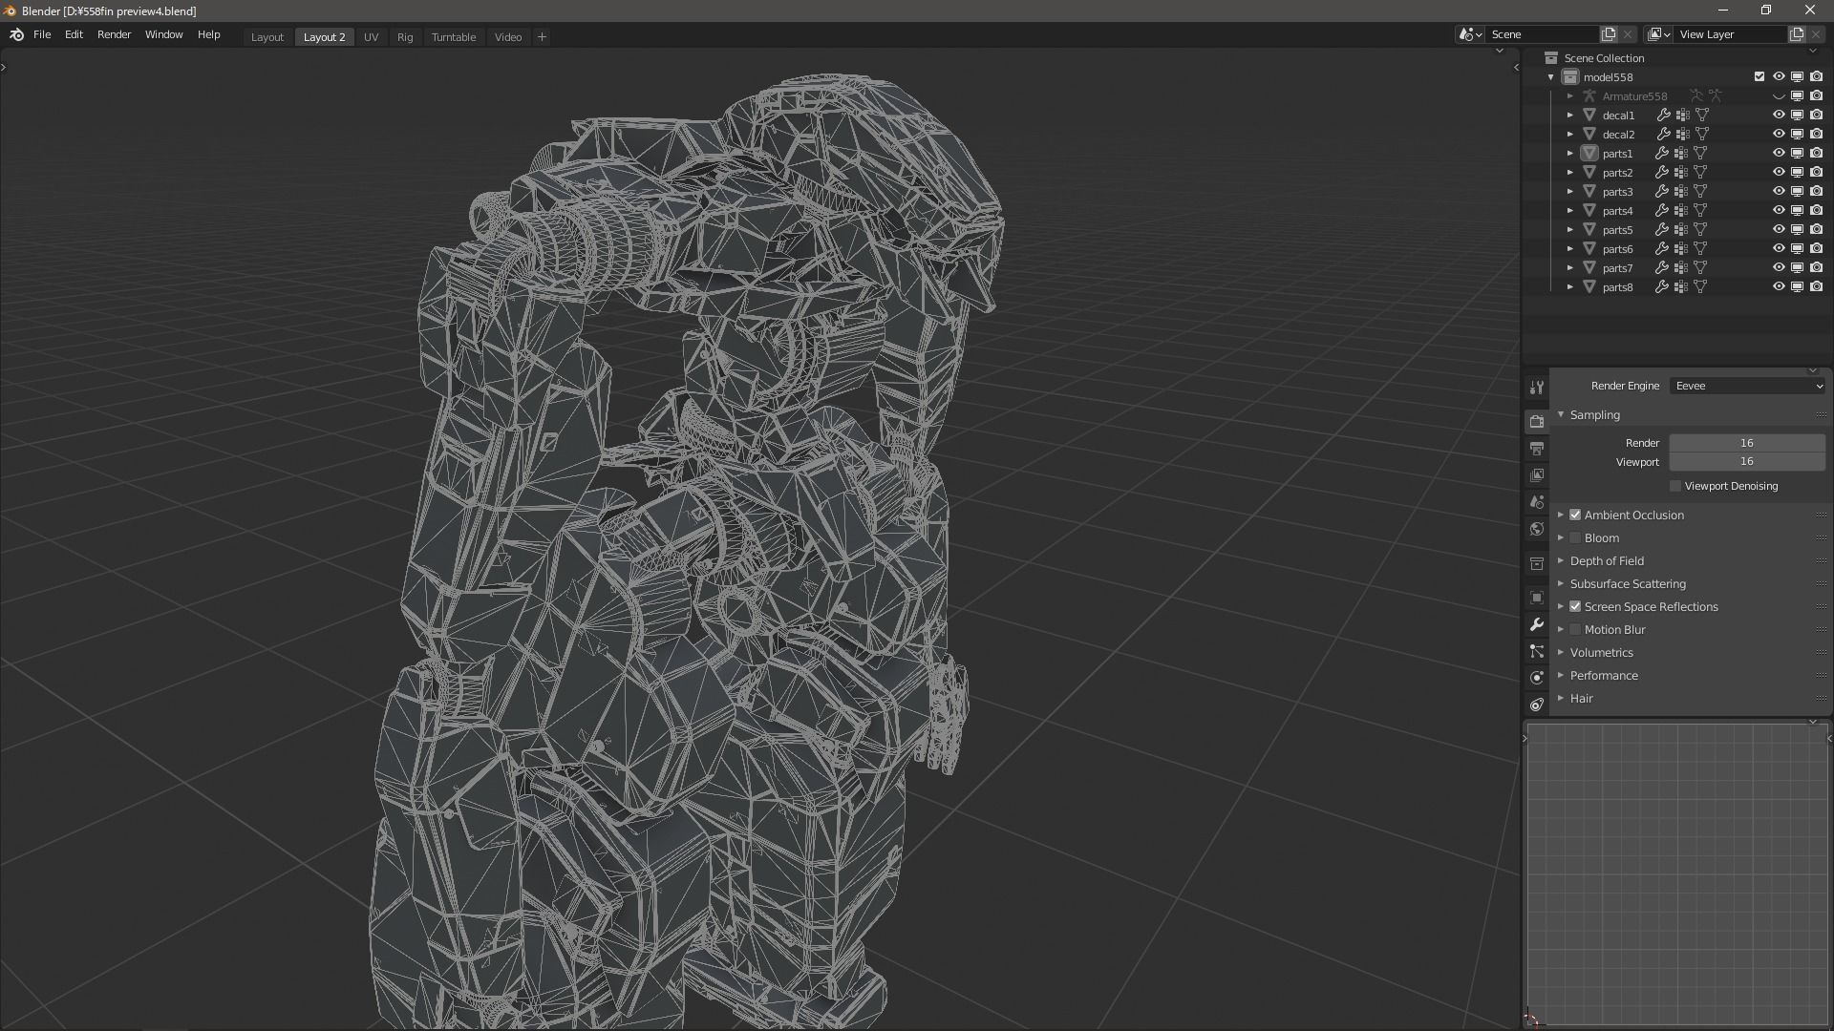Click the mesh data icon on parts3
The width and height of the screenshot is (1834, 1031).
point(1700,192)
